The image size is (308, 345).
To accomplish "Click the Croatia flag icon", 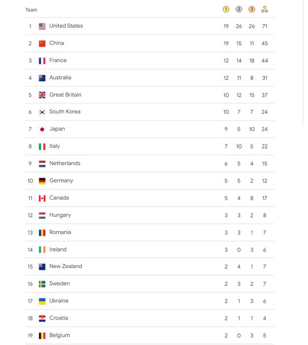I will (42, 318).
